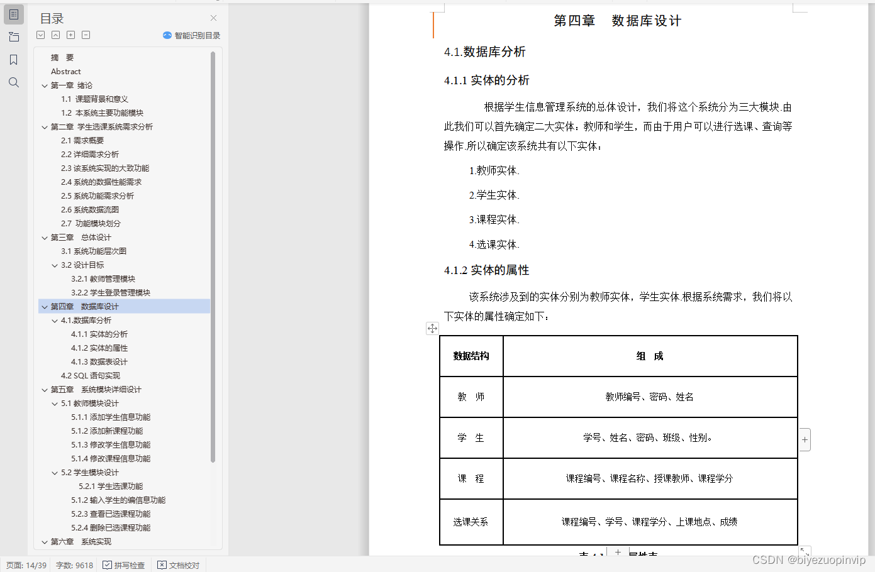Click the robot icon next to 智能识别目录
Screen dimensions: 875x572
click(166, 35)
